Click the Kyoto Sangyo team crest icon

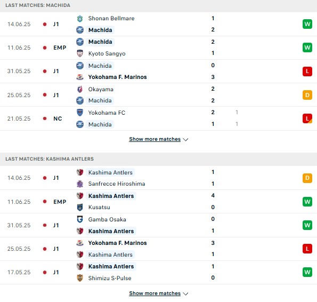pyautogui.click(x=80, y=53)
